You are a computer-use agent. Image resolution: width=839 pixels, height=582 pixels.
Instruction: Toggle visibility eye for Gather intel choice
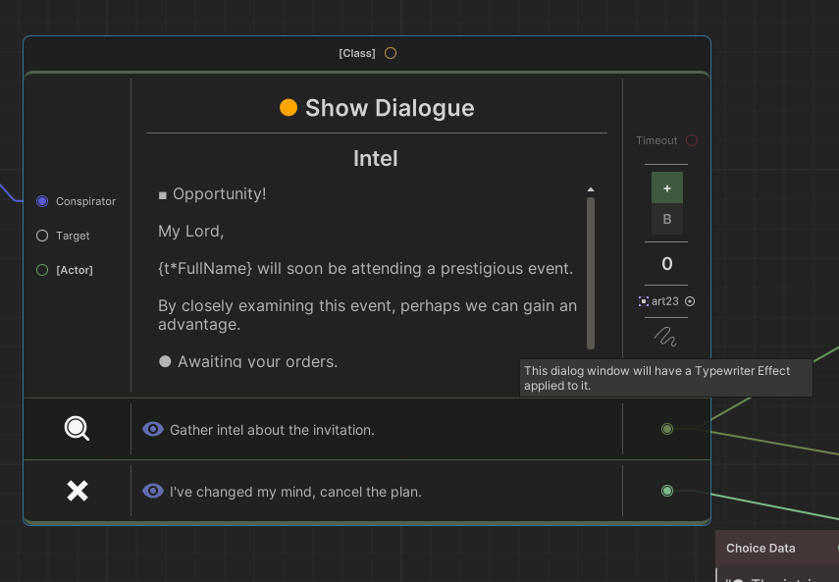pos(153,429)
